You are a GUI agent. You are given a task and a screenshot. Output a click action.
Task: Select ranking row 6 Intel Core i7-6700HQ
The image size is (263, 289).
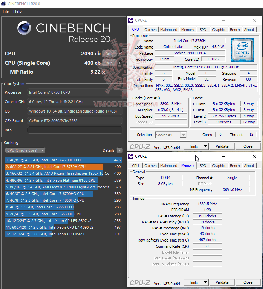tap(63, 194)
